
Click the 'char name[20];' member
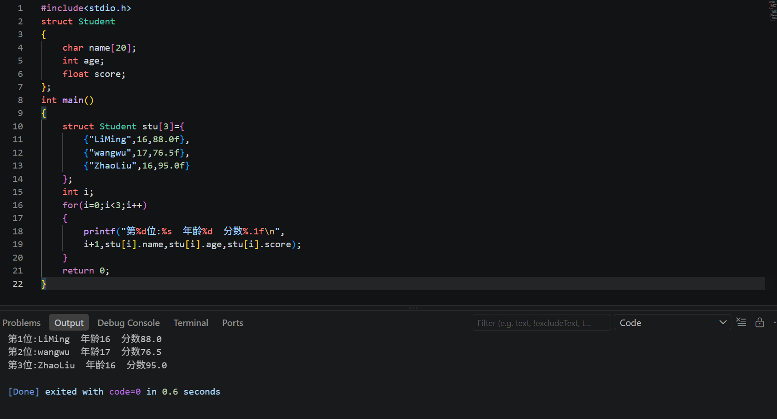coord(99,47)
